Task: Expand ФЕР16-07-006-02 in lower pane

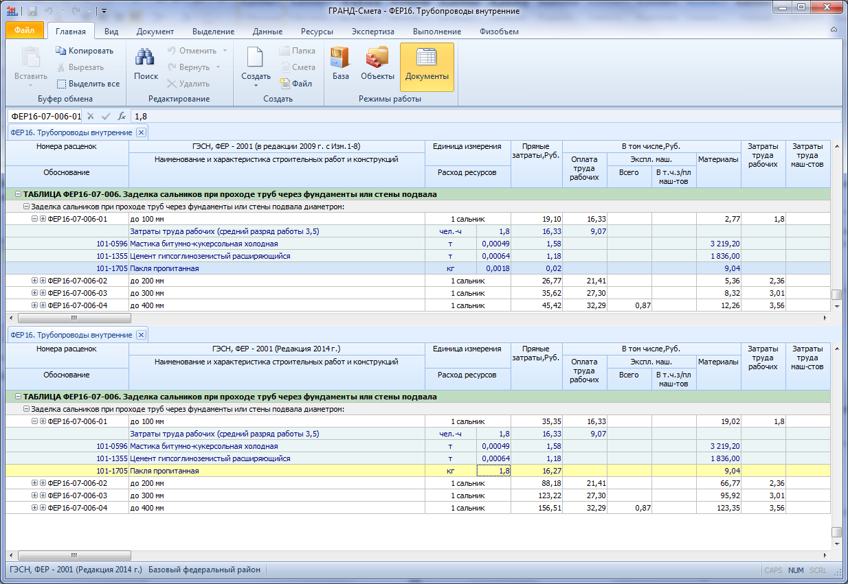Action: [x=34, y=483]
